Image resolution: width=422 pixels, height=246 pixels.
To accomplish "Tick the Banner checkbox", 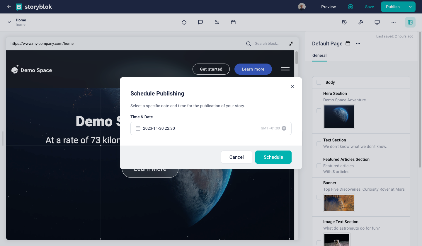I will (319, 197).
